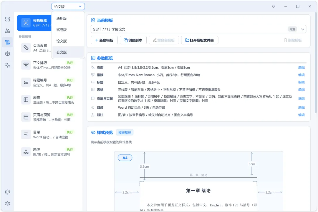The image size is (318, 212).
Task: Click 编辑 link for 表格 row
Action: click(302, 90)
